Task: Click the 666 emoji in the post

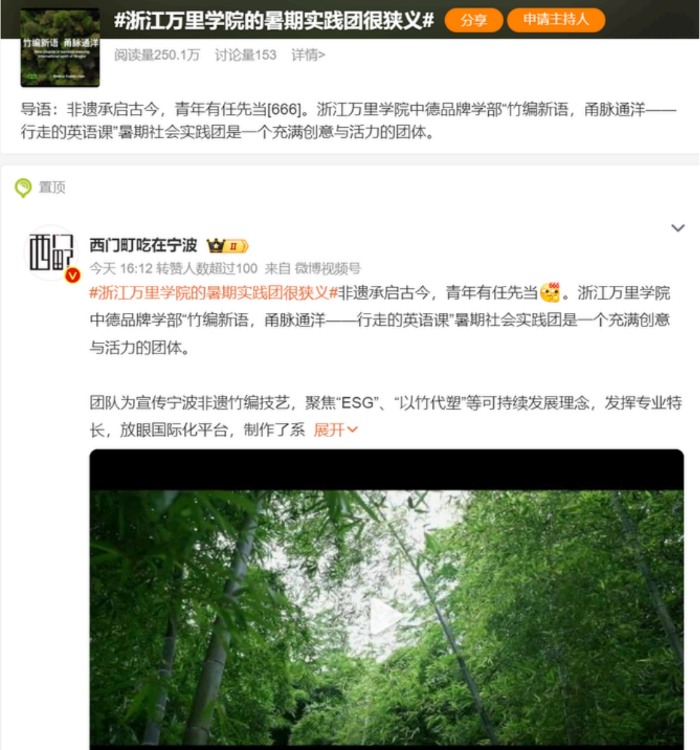Action: tap(550, 292)
